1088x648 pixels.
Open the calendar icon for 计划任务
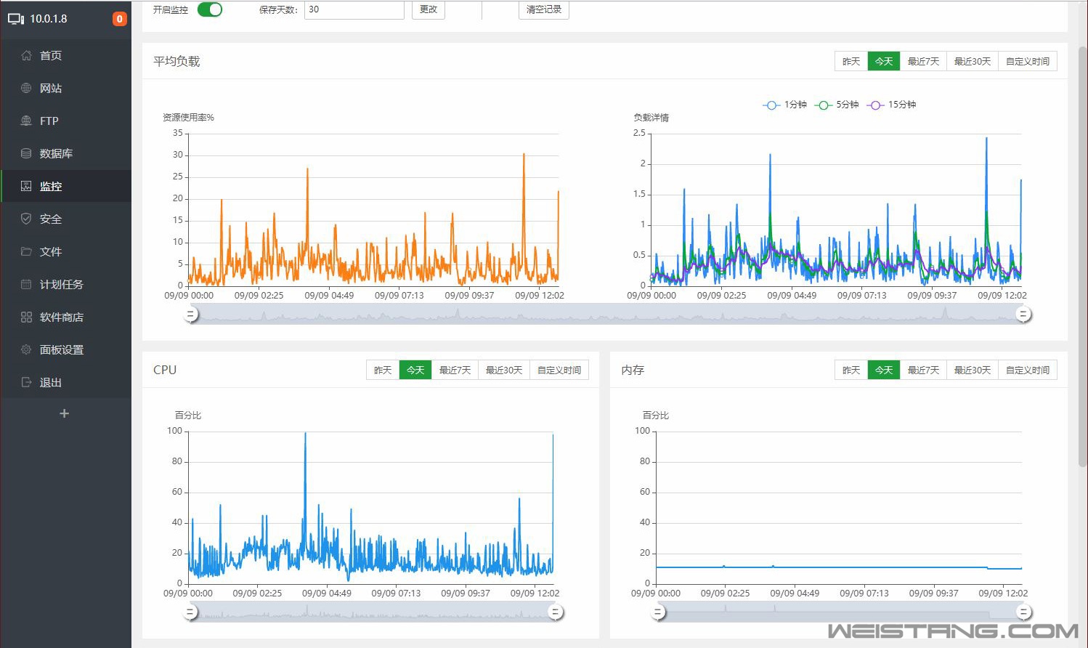click(26, 284)
